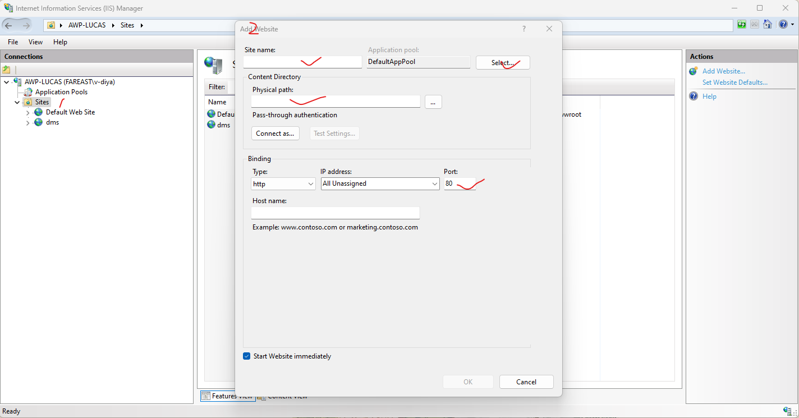Click inside the Host name field
Screen dimensions: 799x418
(x=335, y=213)
